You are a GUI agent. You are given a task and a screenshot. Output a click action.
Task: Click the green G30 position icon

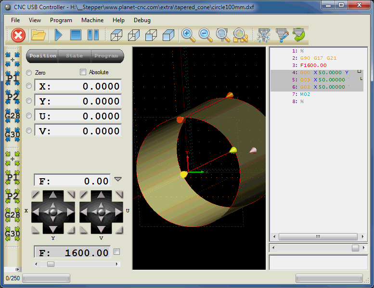coord(13,235)
